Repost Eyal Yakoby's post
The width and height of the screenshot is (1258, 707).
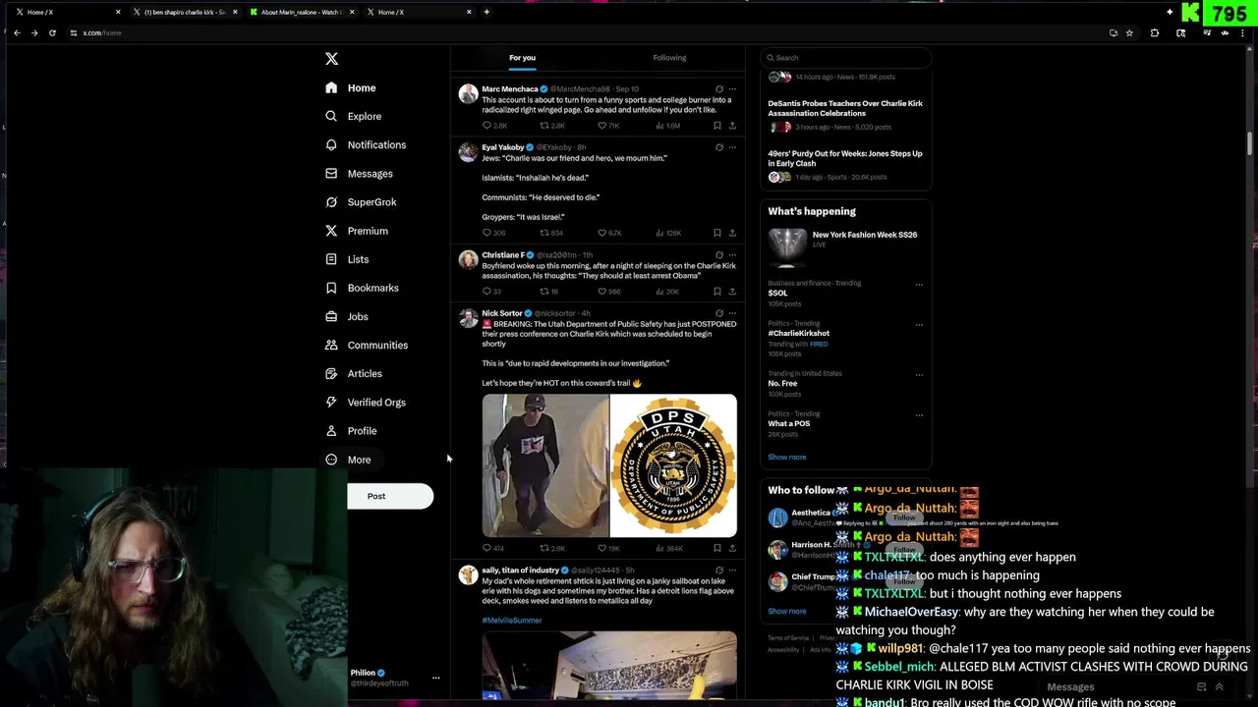(x=544, y=233)
